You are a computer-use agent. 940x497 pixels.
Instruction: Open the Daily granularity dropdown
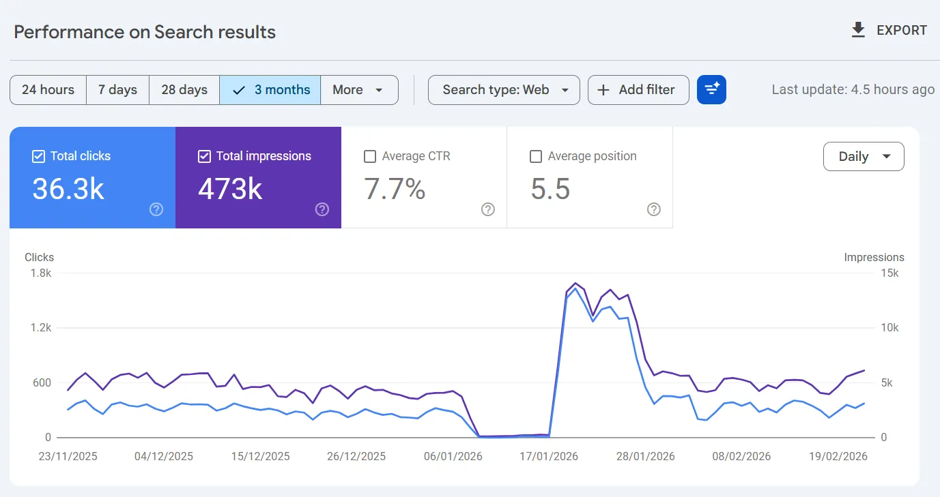point(863,156)
